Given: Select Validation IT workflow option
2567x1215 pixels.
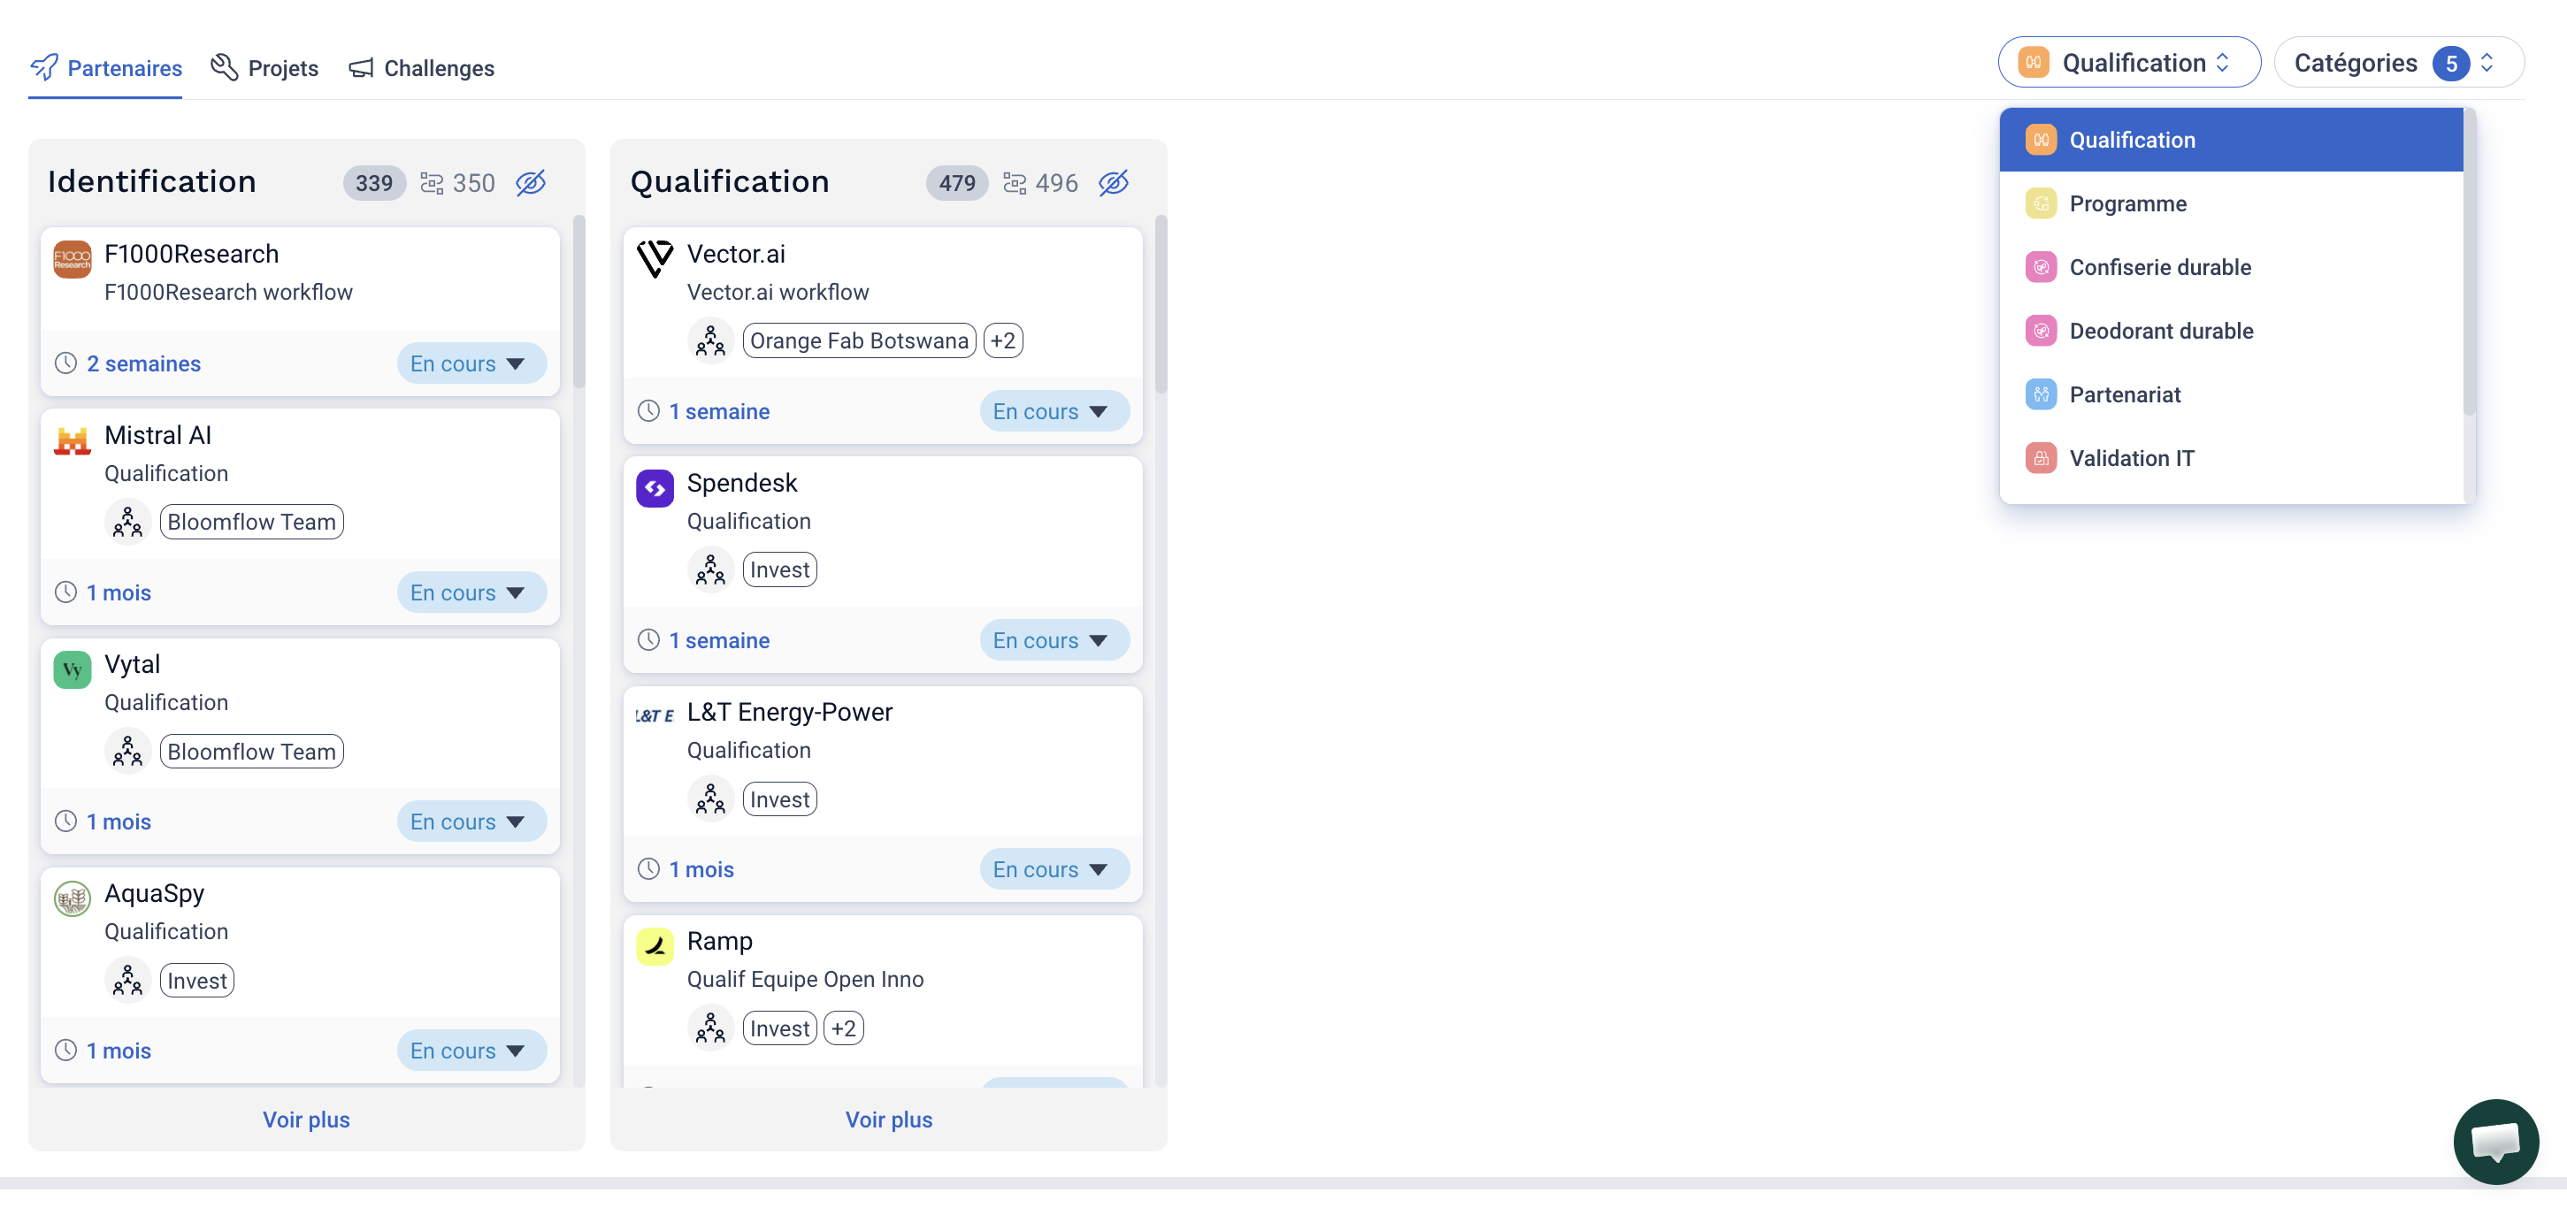Looking at the screenshot, I should pyautogui.click(x=2230, y=458).
